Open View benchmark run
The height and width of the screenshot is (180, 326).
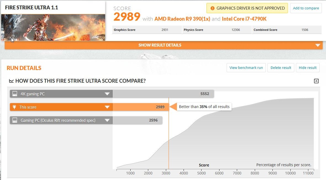click(246, 68)
